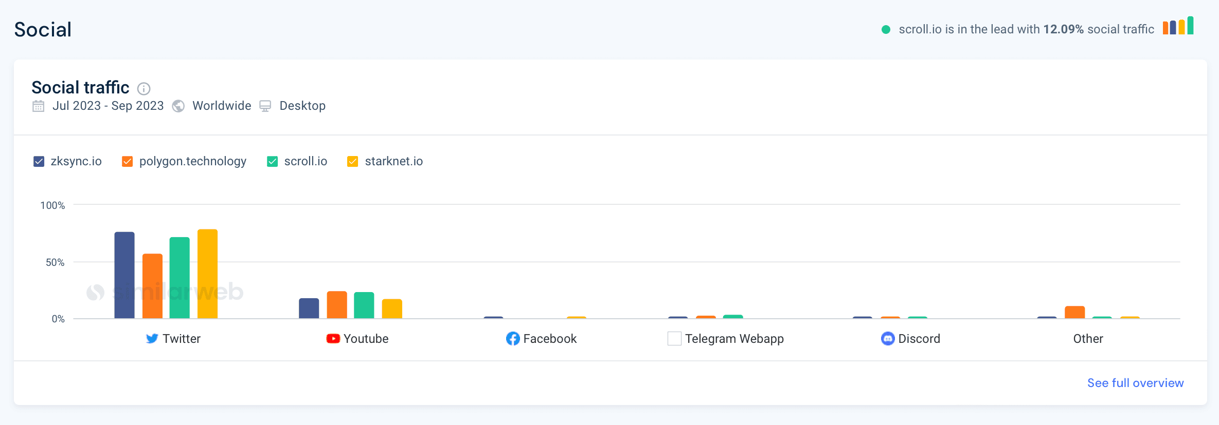Click the orange polygon.technology Youtube bar
This screenshot has width=1219, height=425.
point(337,305)
